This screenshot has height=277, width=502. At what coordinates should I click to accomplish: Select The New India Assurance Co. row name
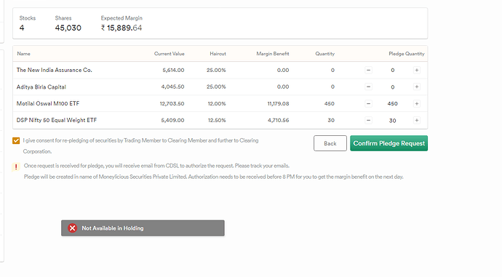pos(54,70)
